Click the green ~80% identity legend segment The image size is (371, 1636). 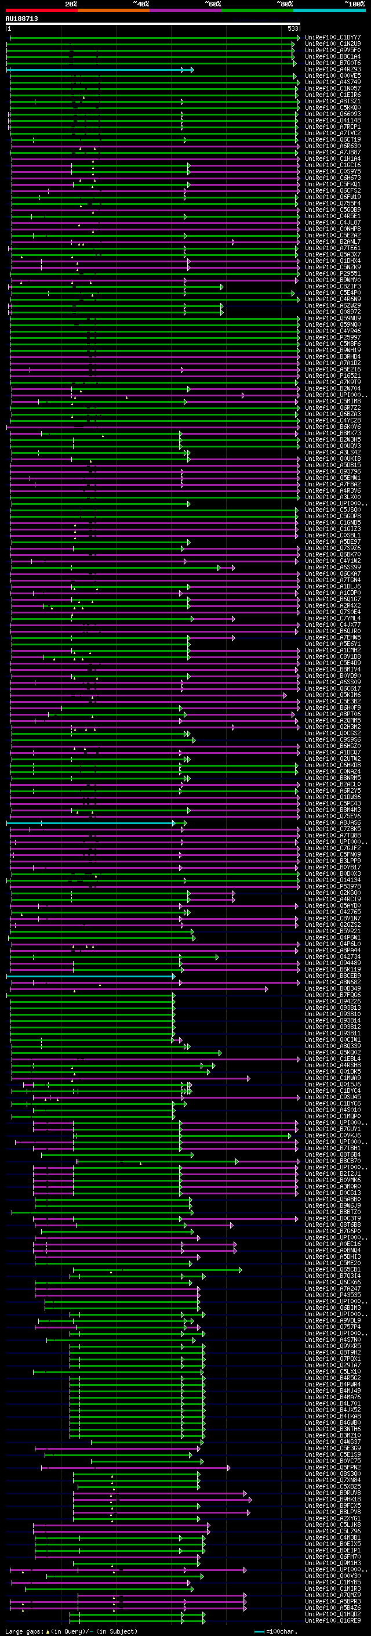coord(257,10)
